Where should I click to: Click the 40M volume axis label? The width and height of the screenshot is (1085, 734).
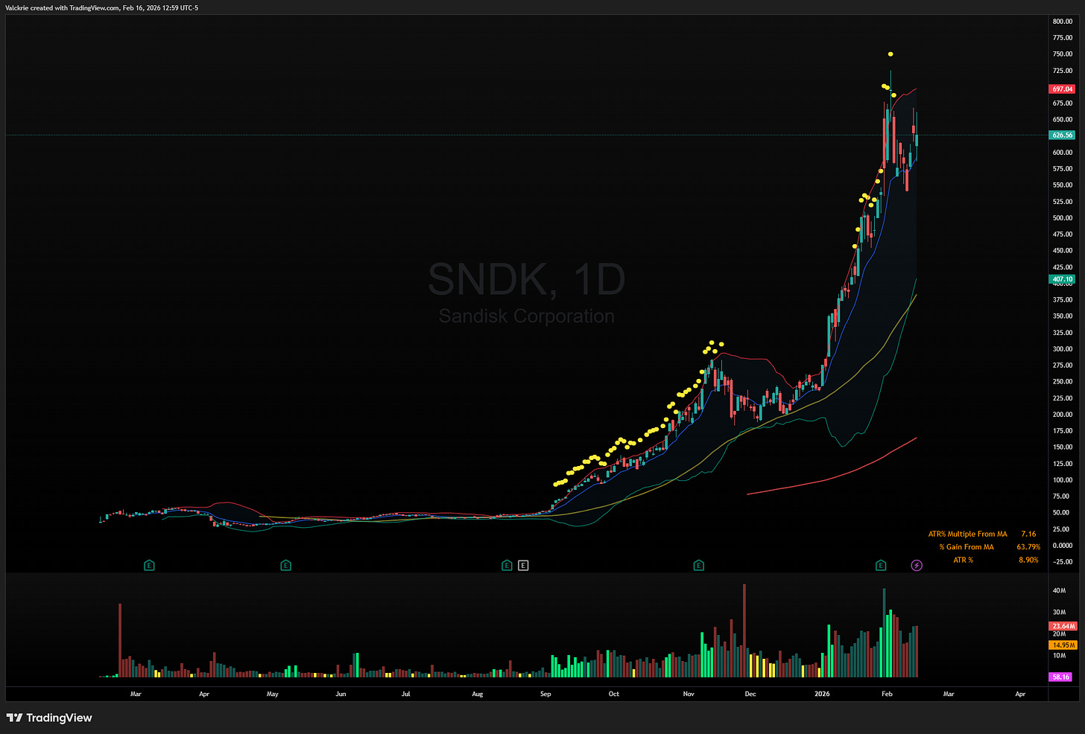[1059, 590]
